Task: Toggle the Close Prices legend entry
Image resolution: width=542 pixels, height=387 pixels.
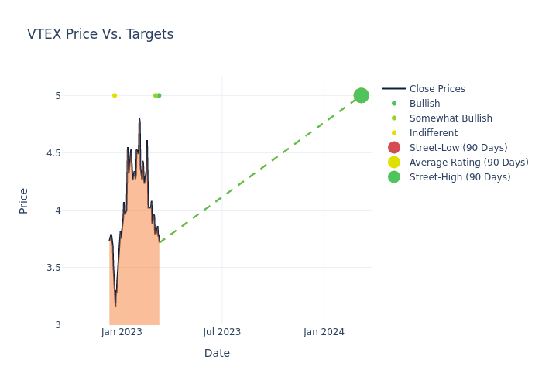Action: tap(437, 89)
